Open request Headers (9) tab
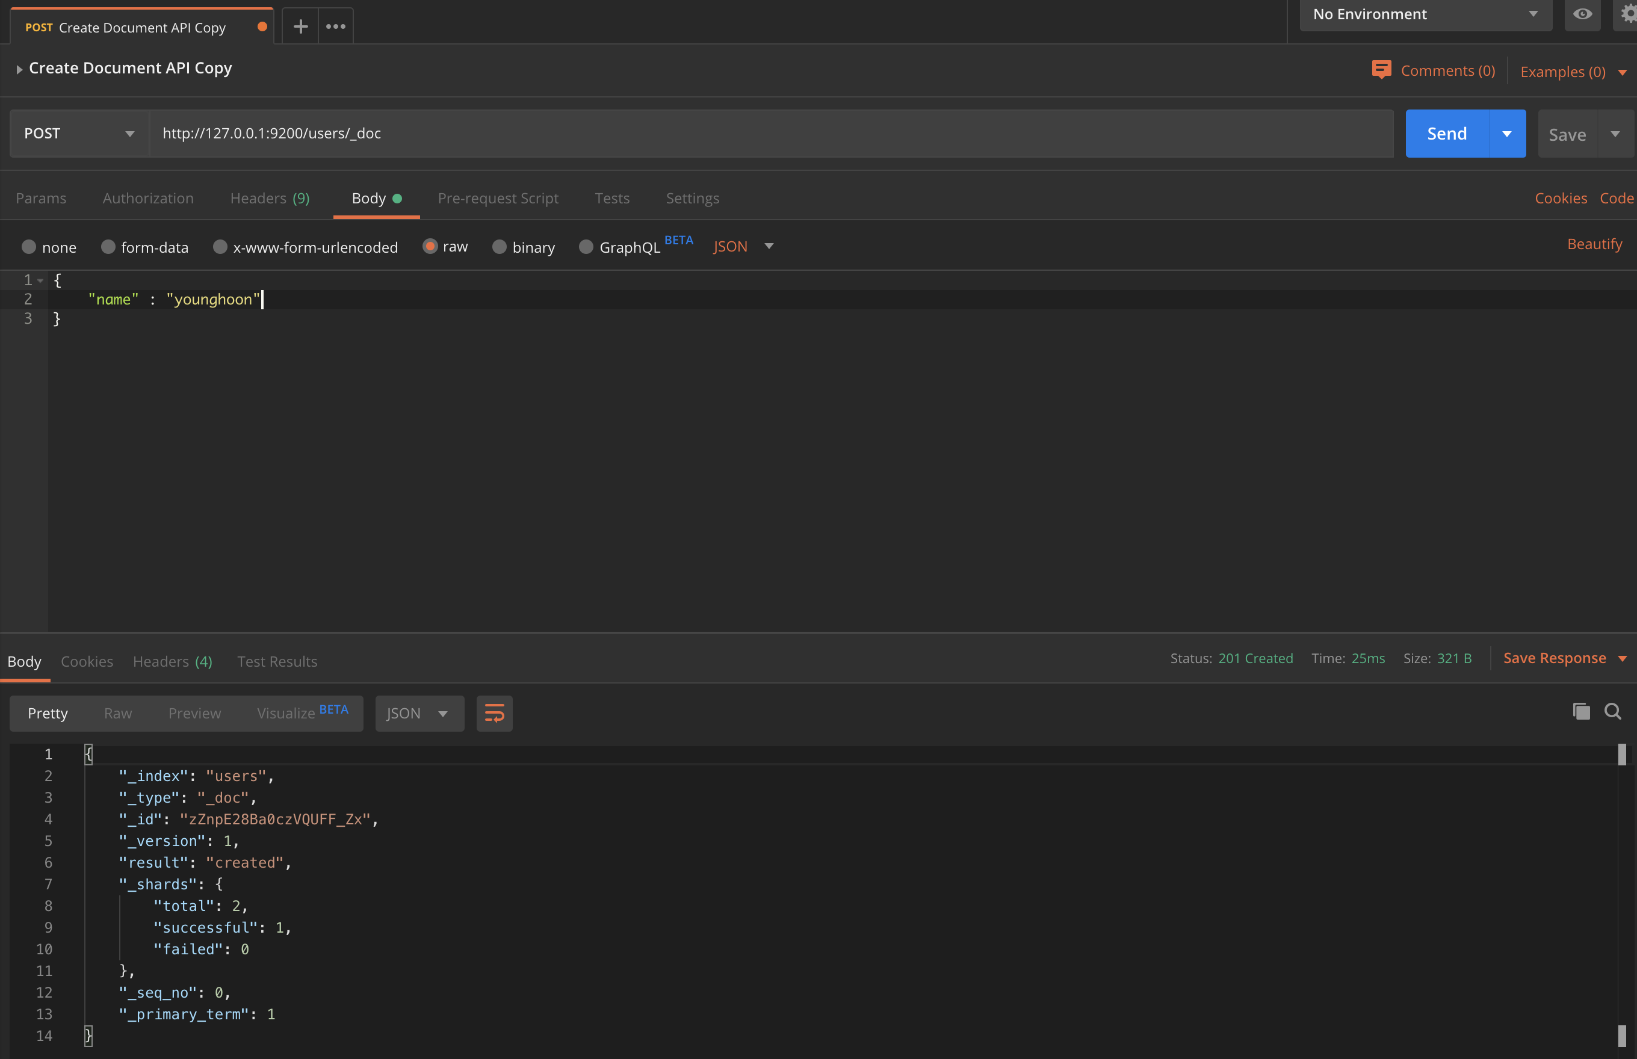The image size is (1637, 1059). tap(270, 198)
